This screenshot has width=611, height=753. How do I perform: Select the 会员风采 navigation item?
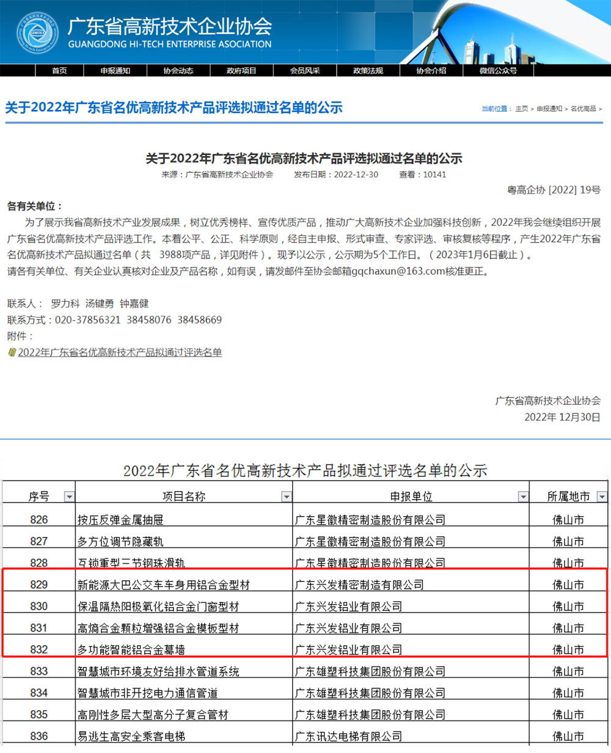[x=305, y=71]
